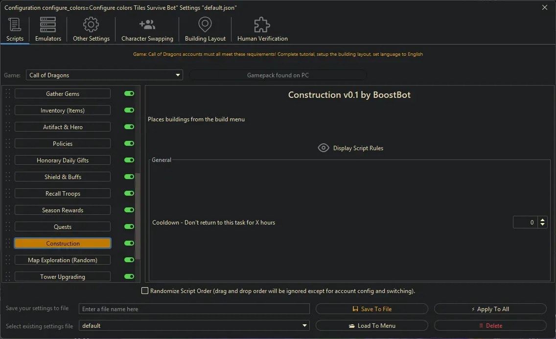The height and width of the screenshot is (339, 556).
Task: Check Randomize Script Order checkbox
Action: [145, 291]
